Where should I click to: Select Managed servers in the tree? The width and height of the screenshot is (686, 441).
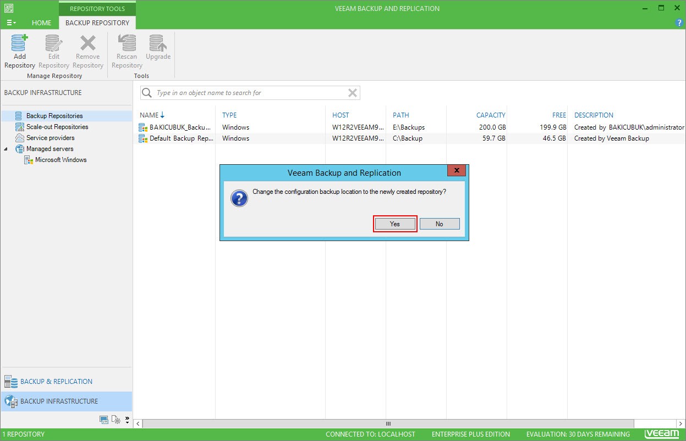click(x=50, y=149)
